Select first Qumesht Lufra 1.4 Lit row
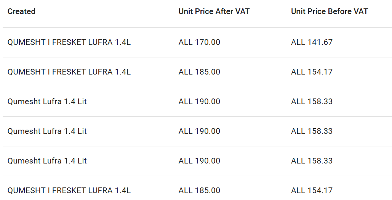 point(197,102)
